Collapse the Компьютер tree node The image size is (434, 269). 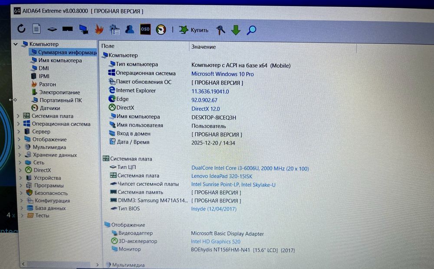[x=16, y=44]
